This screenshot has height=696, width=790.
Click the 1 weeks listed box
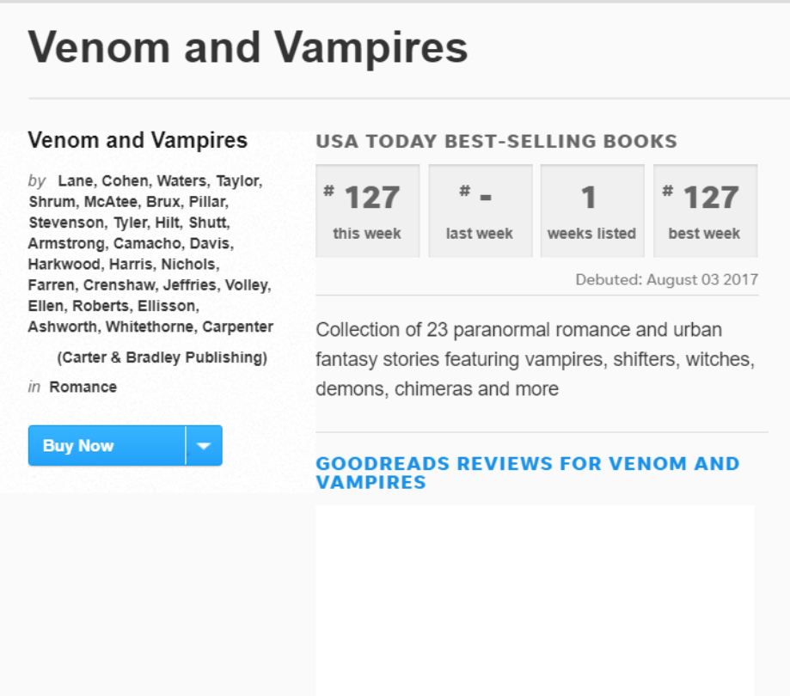pos(591,211)
